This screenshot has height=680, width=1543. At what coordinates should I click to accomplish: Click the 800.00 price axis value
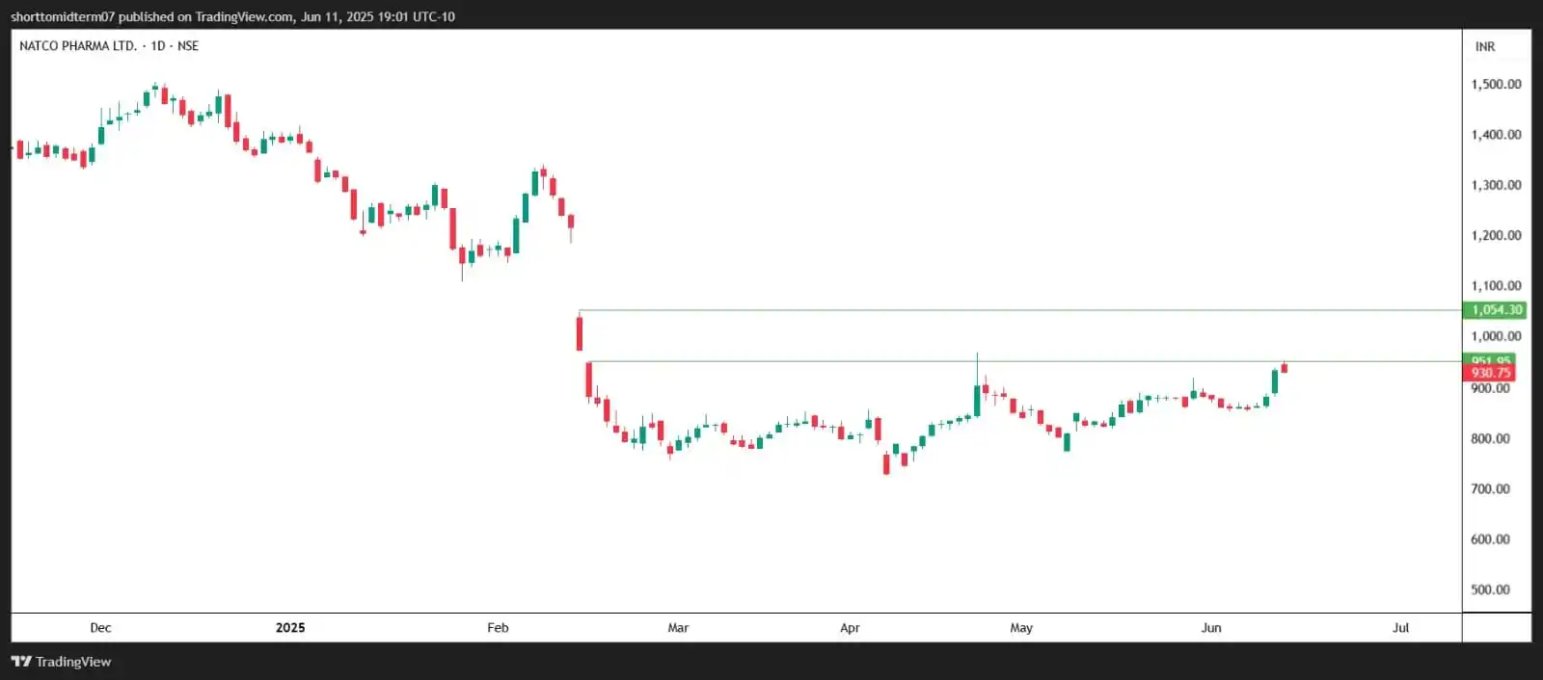(1490, 438)
